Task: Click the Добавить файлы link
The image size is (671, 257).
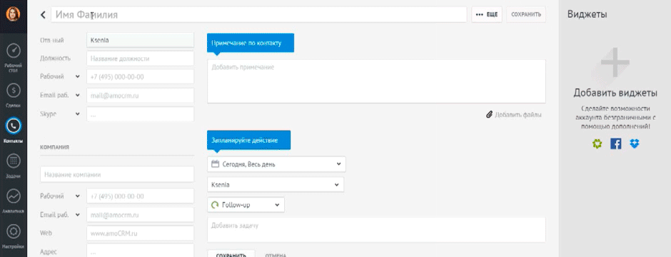Action: pyautogui.click(x=518, y=115)
